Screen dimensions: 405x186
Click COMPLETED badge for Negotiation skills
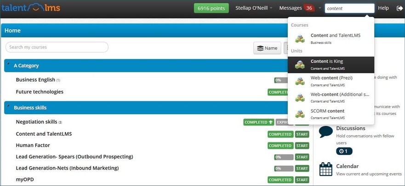(x=258, y=122)
